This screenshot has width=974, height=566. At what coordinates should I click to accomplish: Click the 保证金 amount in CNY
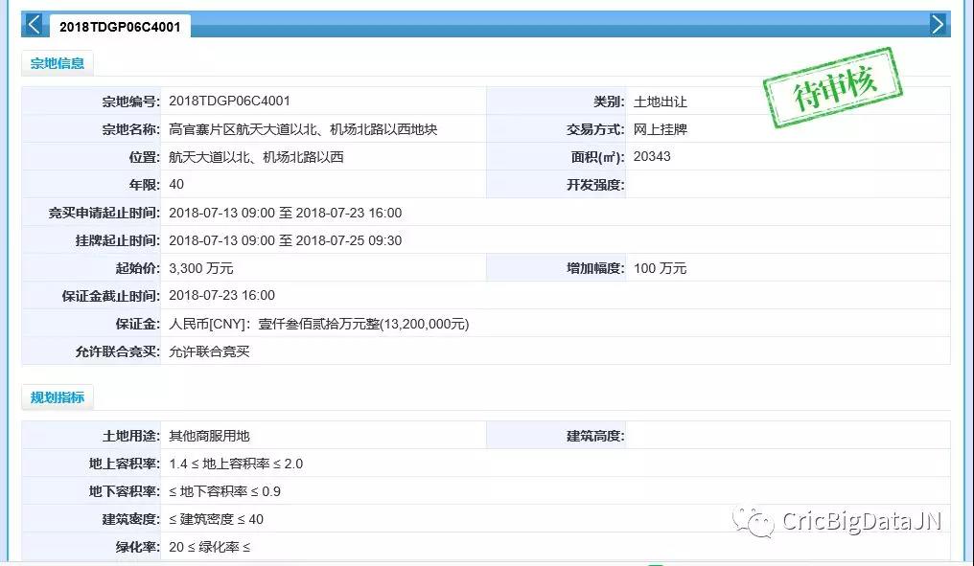(318, 324)
